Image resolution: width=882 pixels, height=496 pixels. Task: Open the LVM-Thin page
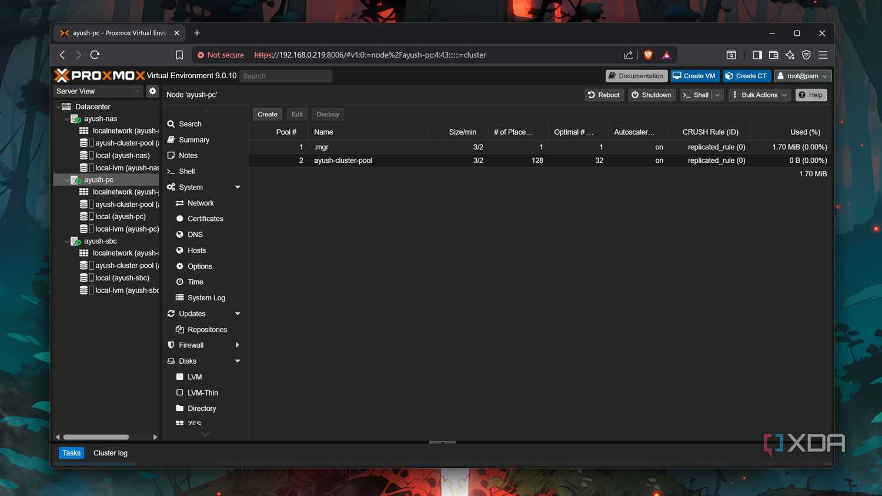pyautogui.click(x=202, y=393)
